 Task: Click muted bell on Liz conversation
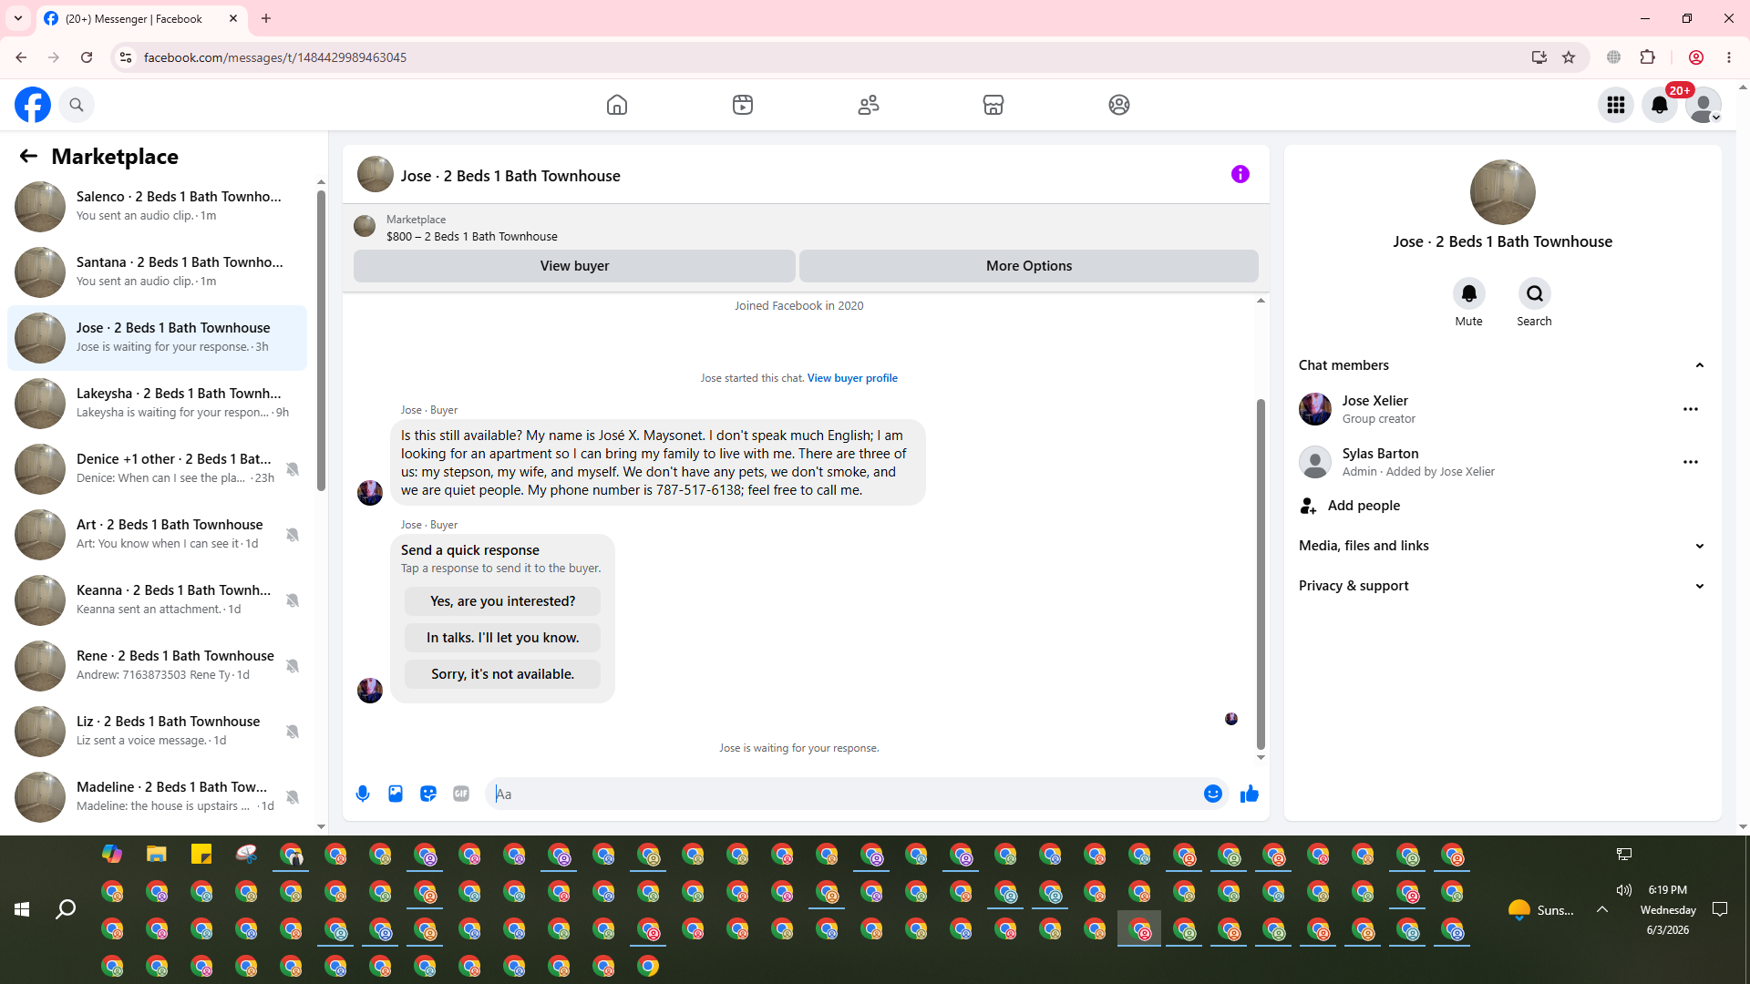293,732
